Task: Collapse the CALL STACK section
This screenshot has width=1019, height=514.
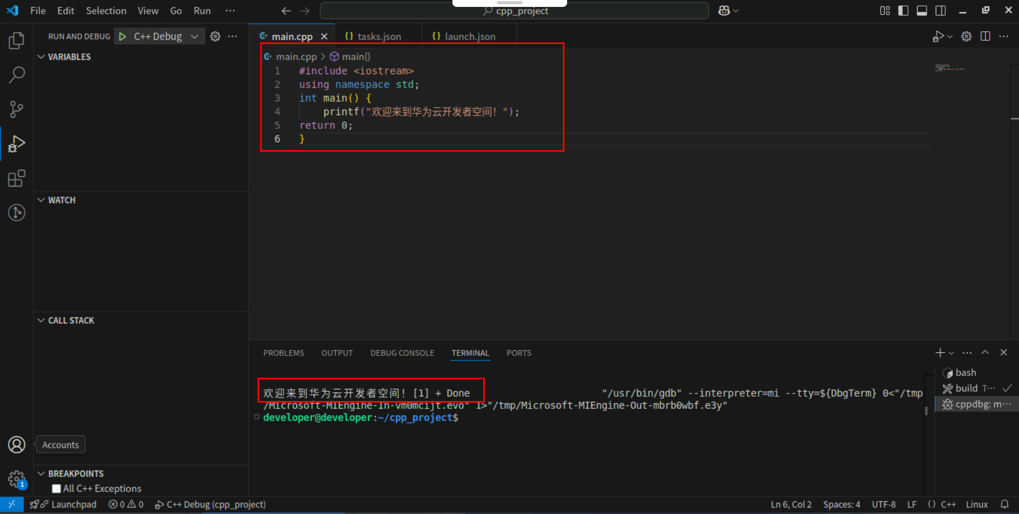Action: (x=41, y=320)
